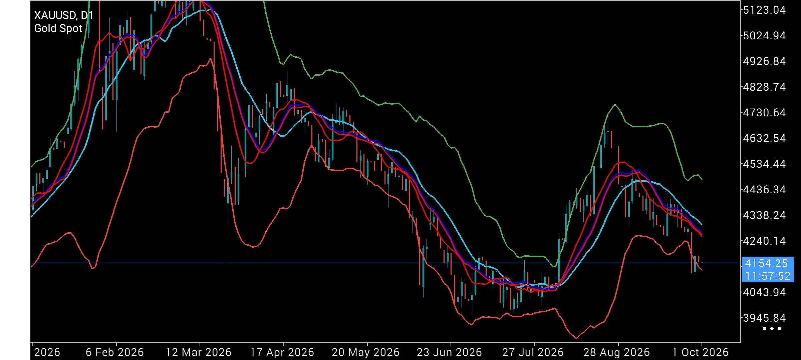This screenshot has height=360, width=801.
Task: Select the 27 Jul 2026 date label
Action: click(533, 353)
